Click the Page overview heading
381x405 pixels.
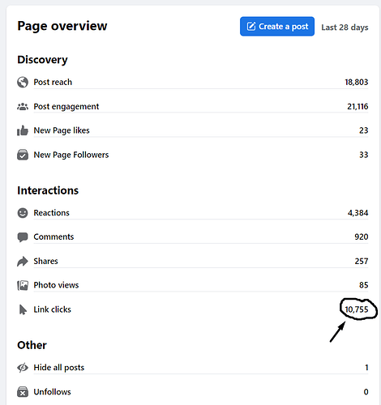pyautogui.click(x=62, y=26)
